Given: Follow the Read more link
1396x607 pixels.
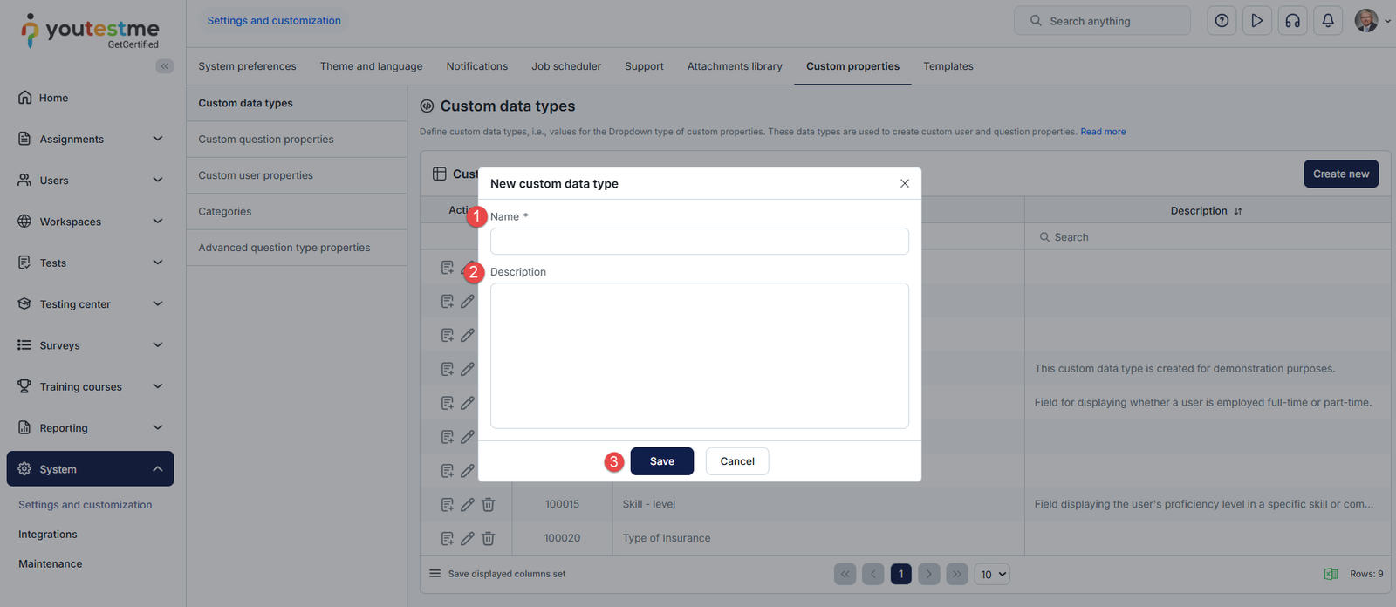Looking at the screenshot, I should pyautogui.click(x=1103, y=132).
